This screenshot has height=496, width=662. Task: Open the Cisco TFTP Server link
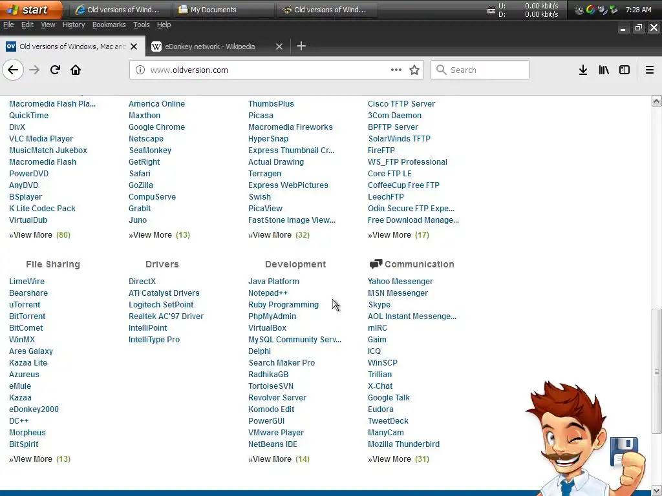pyautogui.click(x=401, y=104)
